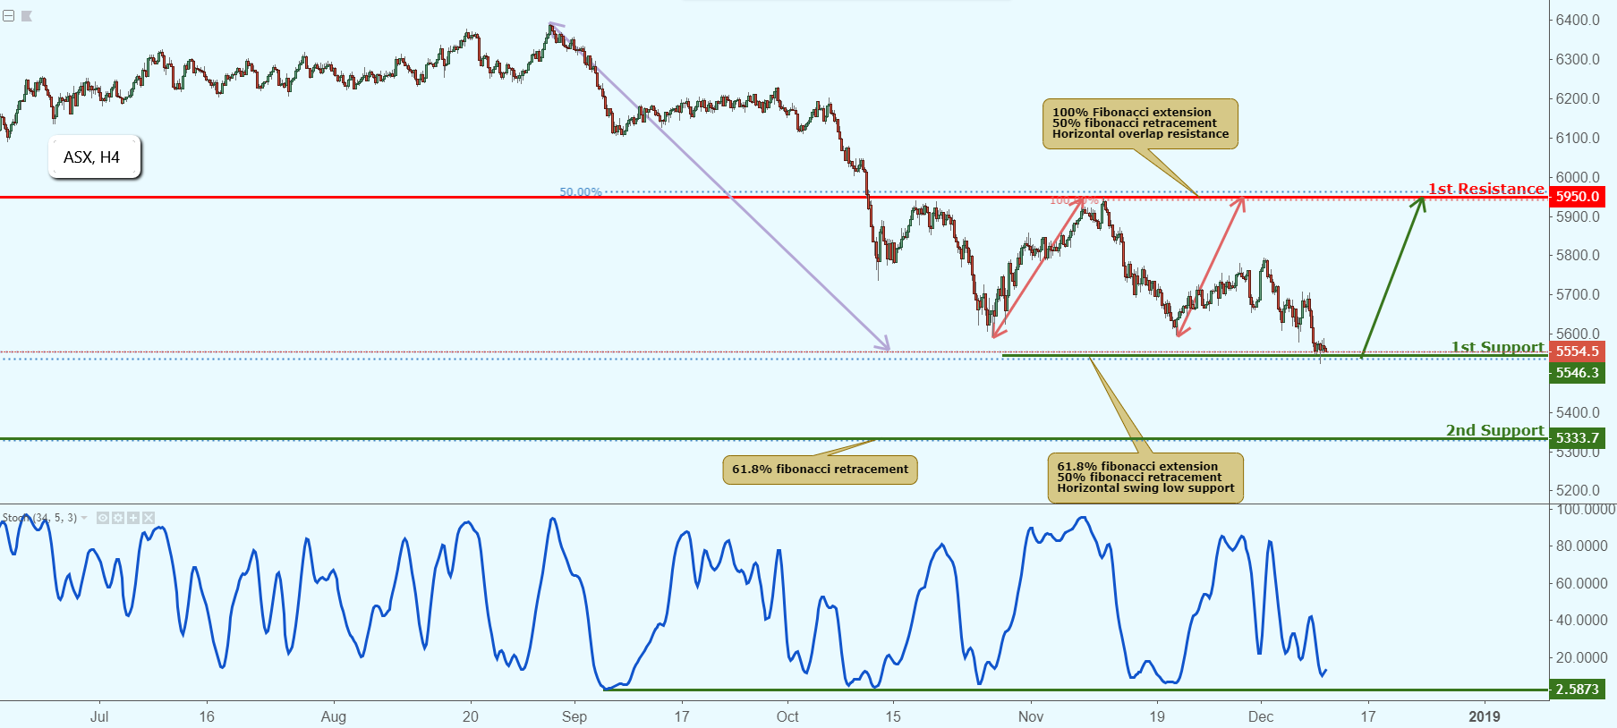Click the gray flag icon next to the collapse box
Viewport: 1617px width, 728px height.
click(27, 16)
